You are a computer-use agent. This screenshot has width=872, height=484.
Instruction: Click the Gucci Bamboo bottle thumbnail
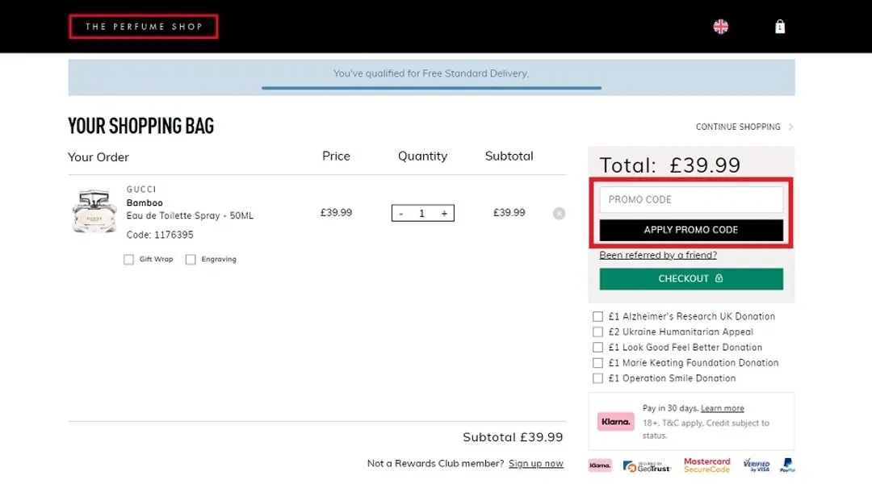[94, 211]
